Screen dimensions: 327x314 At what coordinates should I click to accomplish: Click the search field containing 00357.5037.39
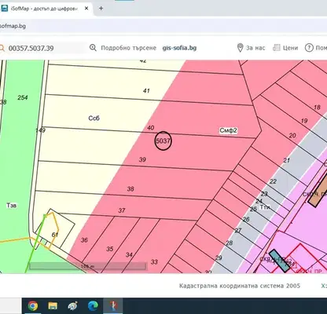[43, 48]
